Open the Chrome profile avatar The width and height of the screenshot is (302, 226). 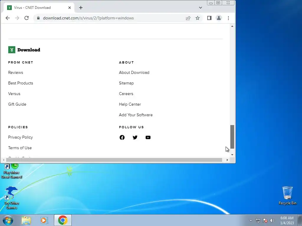click(x=219, y=18)
